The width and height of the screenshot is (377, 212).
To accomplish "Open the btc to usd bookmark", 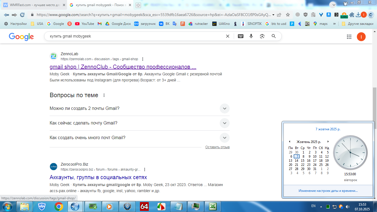I will (x=276, y=24).
